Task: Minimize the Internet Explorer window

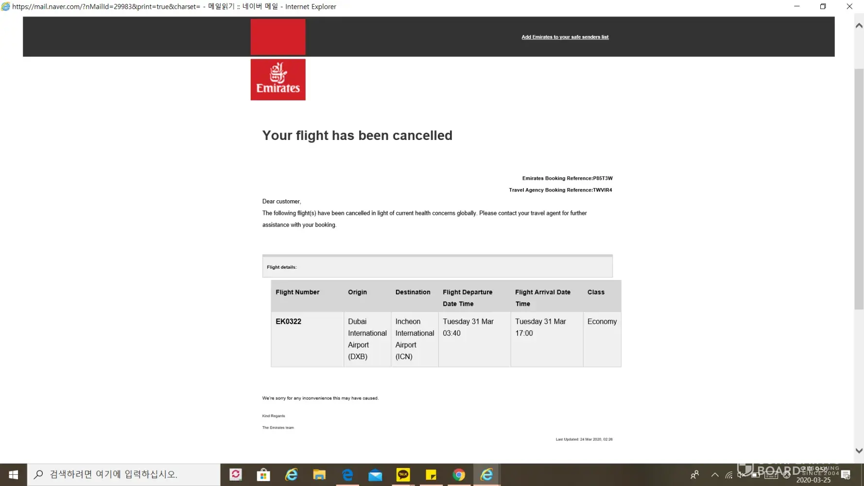Action: coord(797,6)
